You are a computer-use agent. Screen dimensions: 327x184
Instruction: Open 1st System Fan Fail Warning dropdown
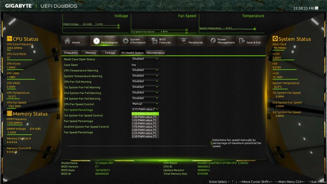pyautogui.click(x=145, y=87)
